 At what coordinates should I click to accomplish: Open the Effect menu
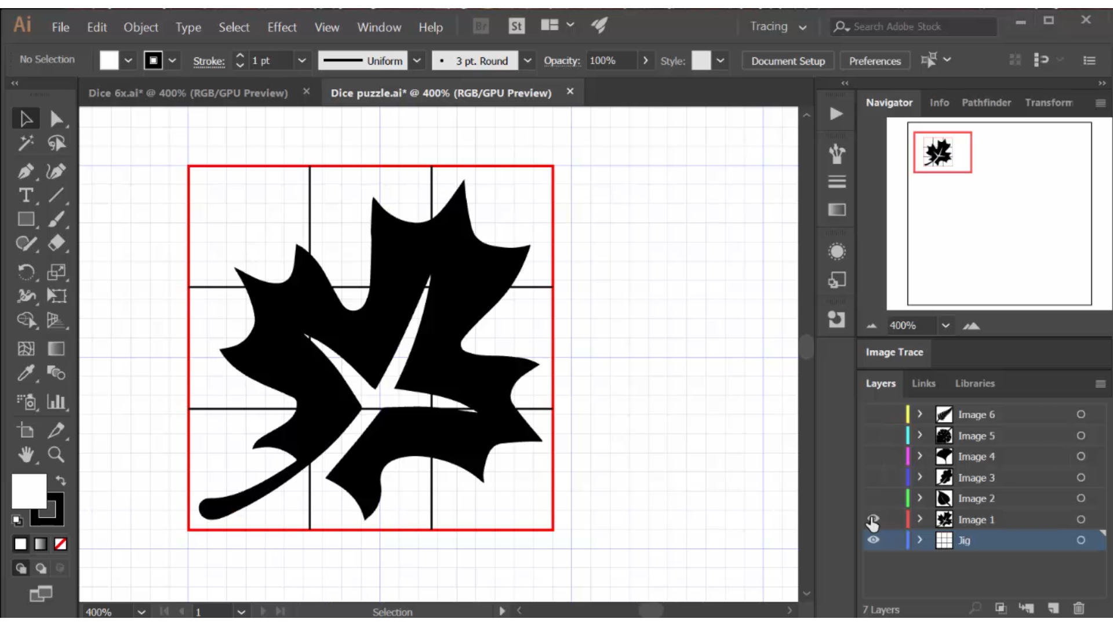(281, 27)
